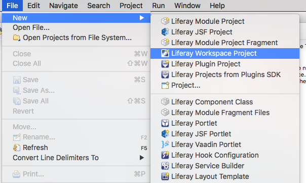The image size is (306, 183).
Task: Click the Print printer icon
Action: [x=17, y=174]
